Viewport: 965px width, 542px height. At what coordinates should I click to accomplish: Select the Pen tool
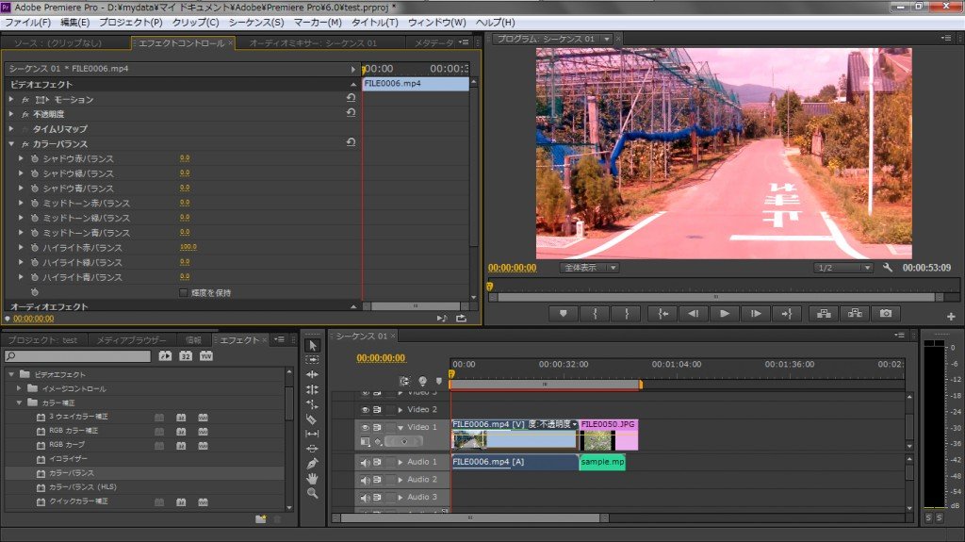(313, 463)
